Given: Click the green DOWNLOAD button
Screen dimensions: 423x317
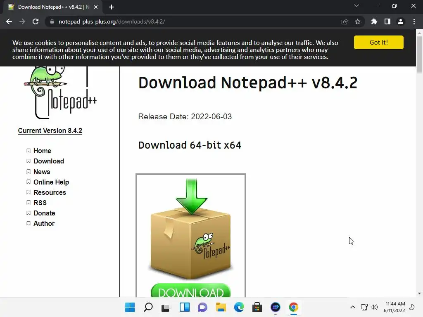Looking at the screenshot, I should pyautogui.click(x=191, y=291).
